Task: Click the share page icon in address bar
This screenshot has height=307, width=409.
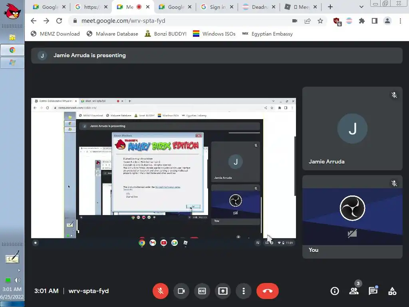Action: (308, 21)
